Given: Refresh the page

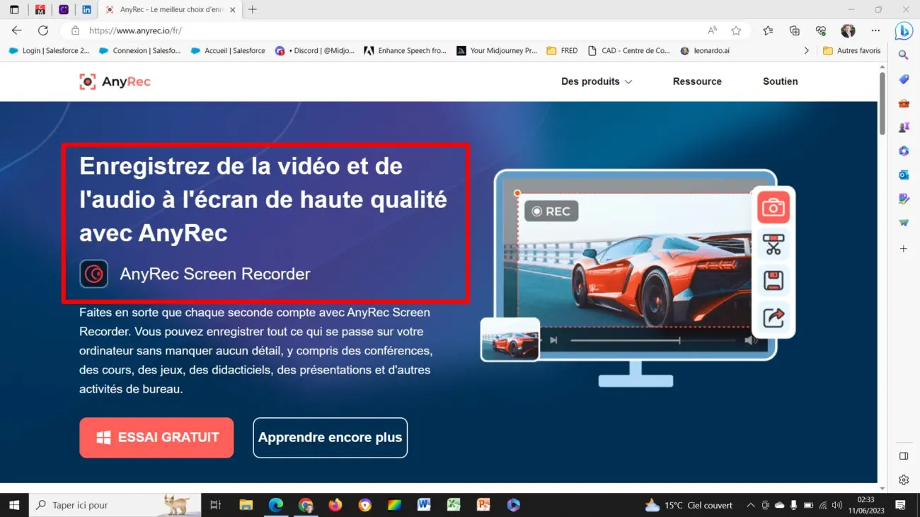Looking at the screenshot, I should click(43, 30).
